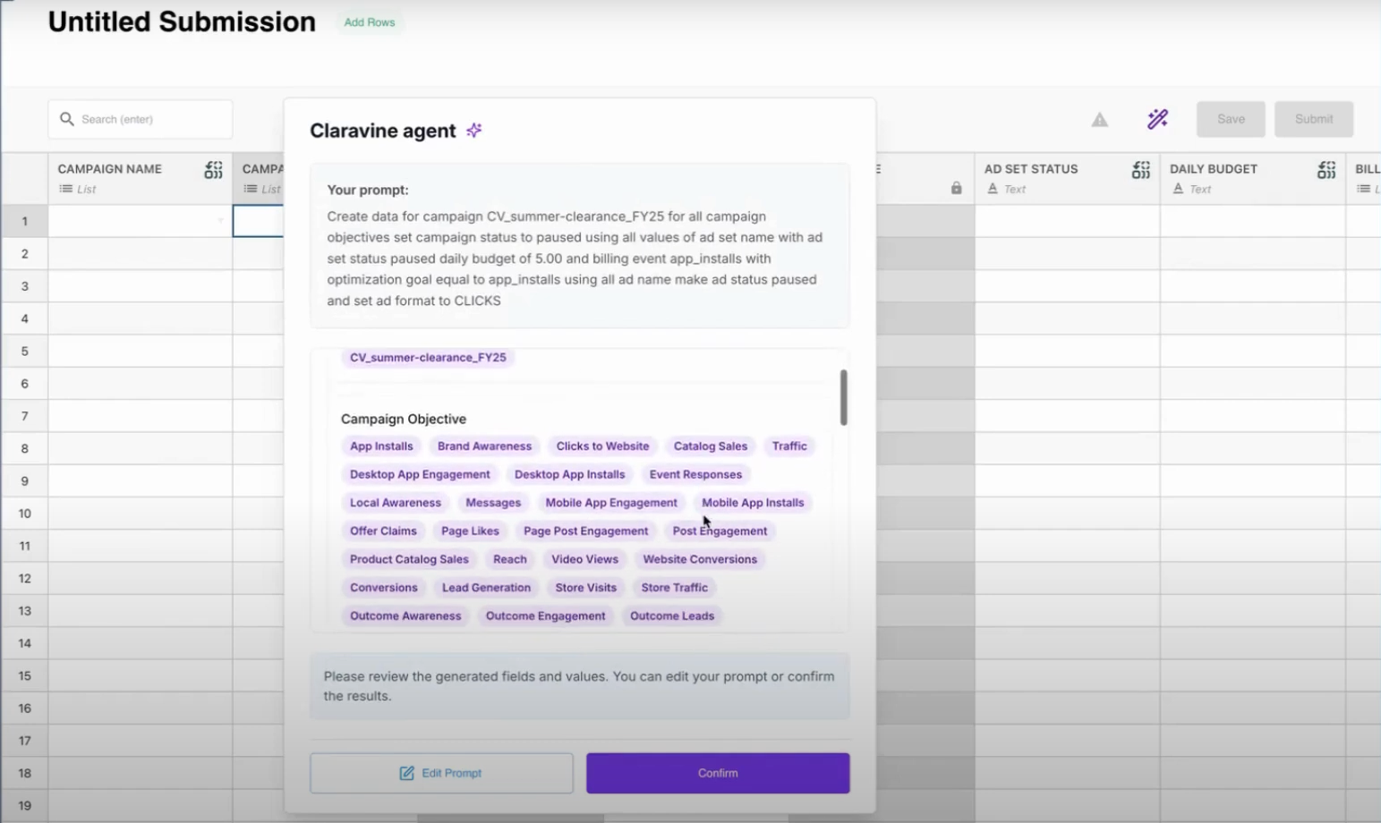Click the Edit Prompt button
The image size is (1381, 823).
[x=441, y=773]
